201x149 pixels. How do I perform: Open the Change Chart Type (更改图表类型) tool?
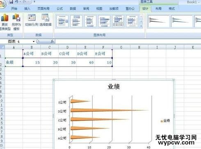[5, 22]
